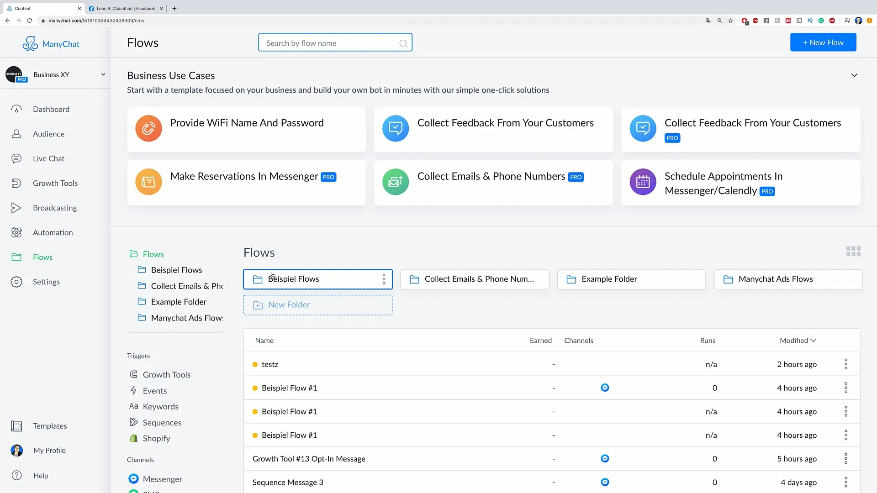Choose Make Reservations In Messenger template
The image size is (877, 493).
246,183
